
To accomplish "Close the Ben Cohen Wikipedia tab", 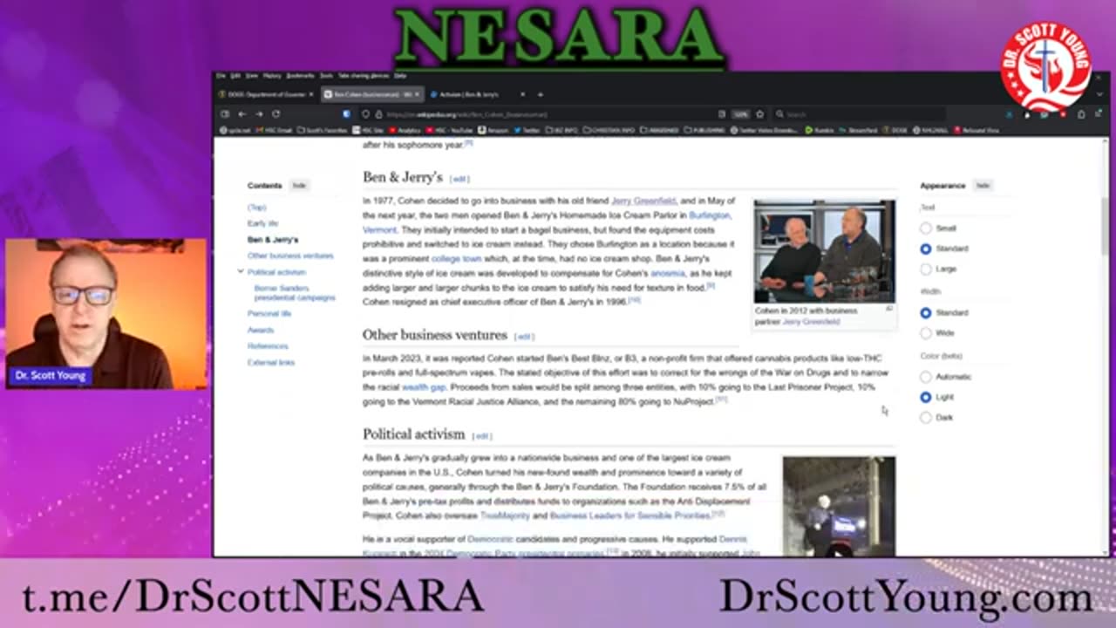I will [417, 94].
